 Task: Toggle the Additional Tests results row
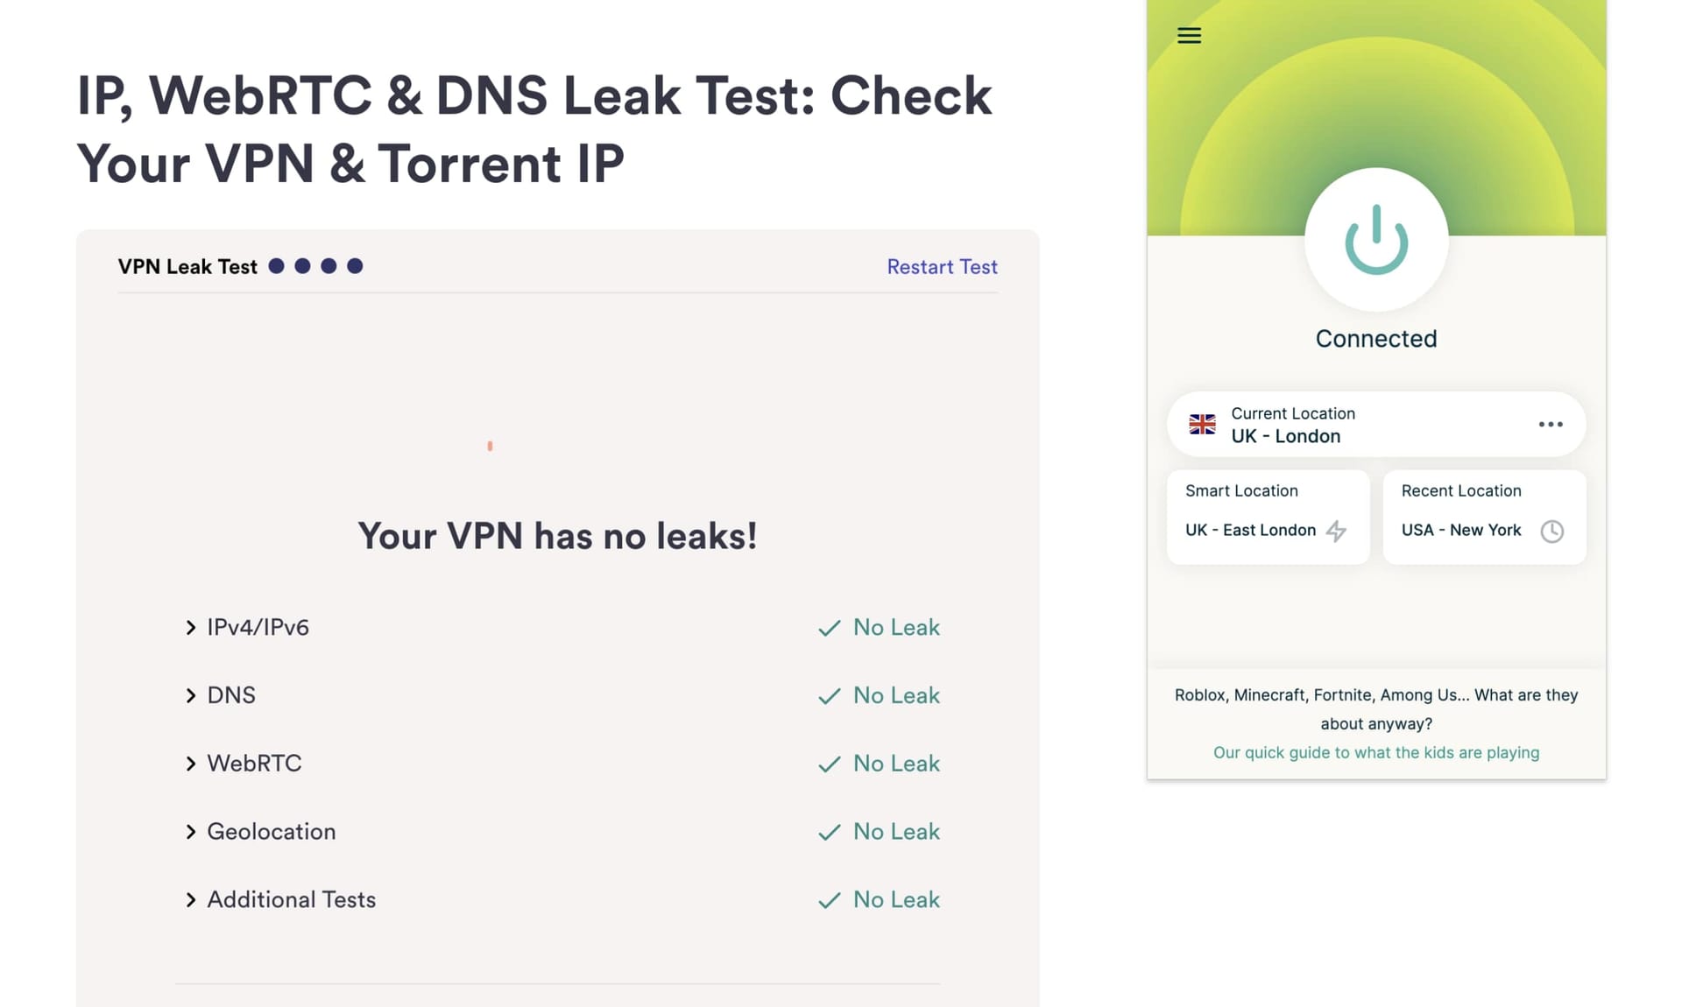(x=192, y=899)
